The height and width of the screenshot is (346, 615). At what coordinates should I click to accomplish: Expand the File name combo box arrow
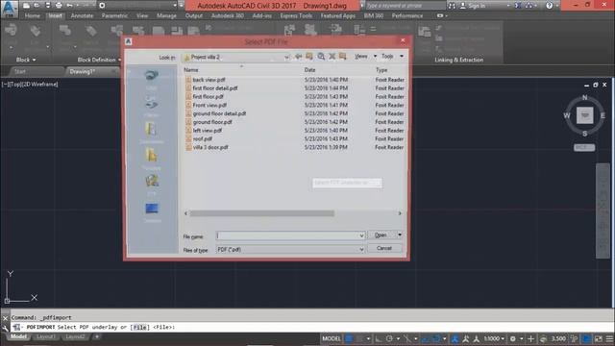tap(361, 235)
